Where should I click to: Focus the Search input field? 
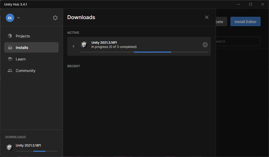(x=238, y=41)
